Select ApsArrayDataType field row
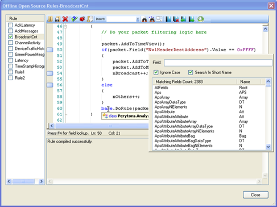The height and width of the screenshot is (207, 277). [209, 102]
